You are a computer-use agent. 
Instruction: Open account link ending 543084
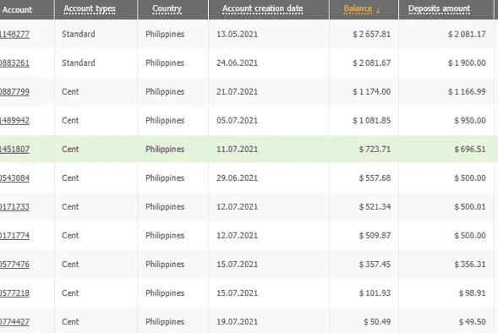point(14,178)
